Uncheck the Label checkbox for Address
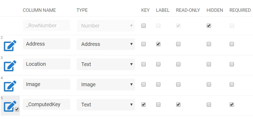 (x=158, y=44)
